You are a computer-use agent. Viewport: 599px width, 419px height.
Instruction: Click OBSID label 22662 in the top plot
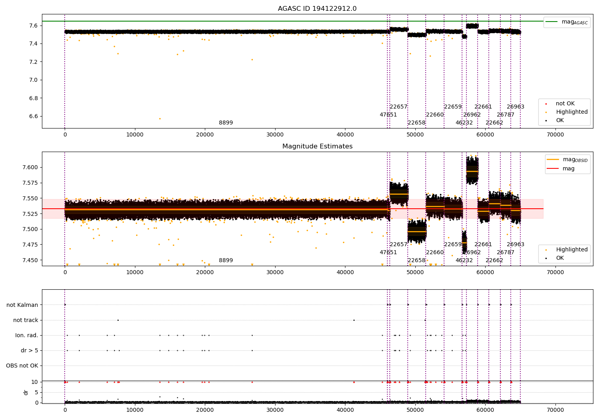click(x=494, y=123)
